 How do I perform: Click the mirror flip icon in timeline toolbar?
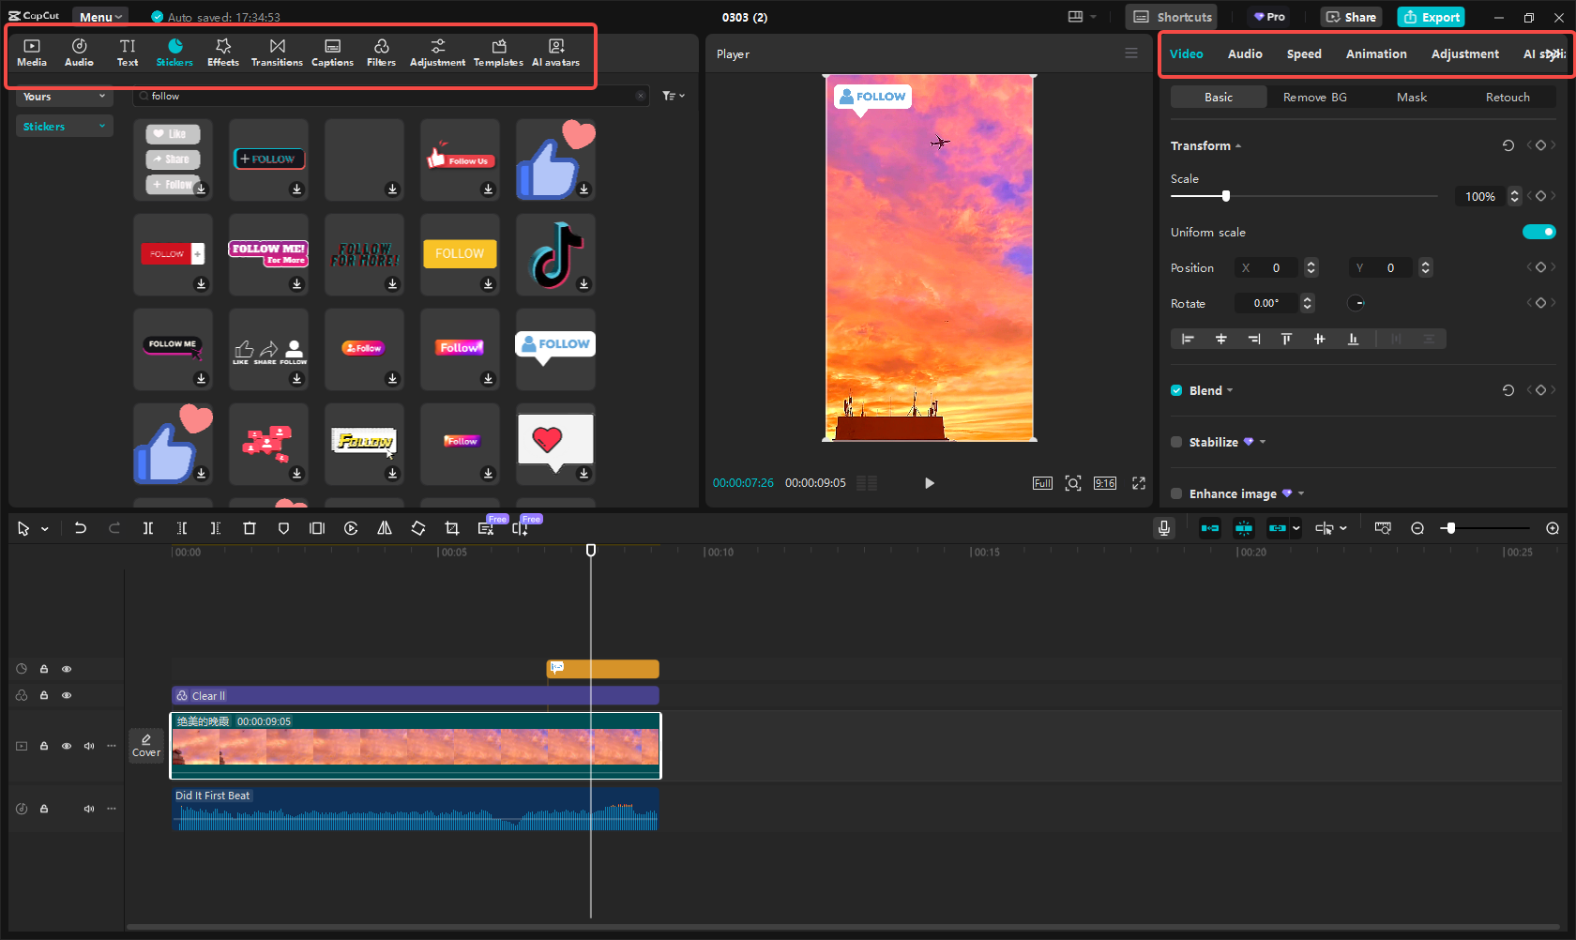[x=385, y=528]
